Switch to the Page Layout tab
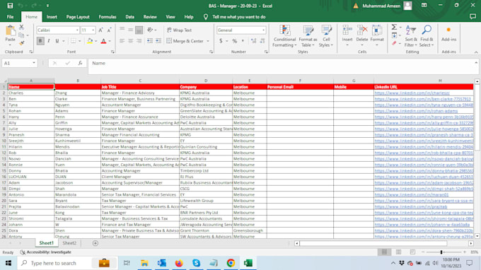The height and width of the screenshot is (270, 481). (78, 17)
